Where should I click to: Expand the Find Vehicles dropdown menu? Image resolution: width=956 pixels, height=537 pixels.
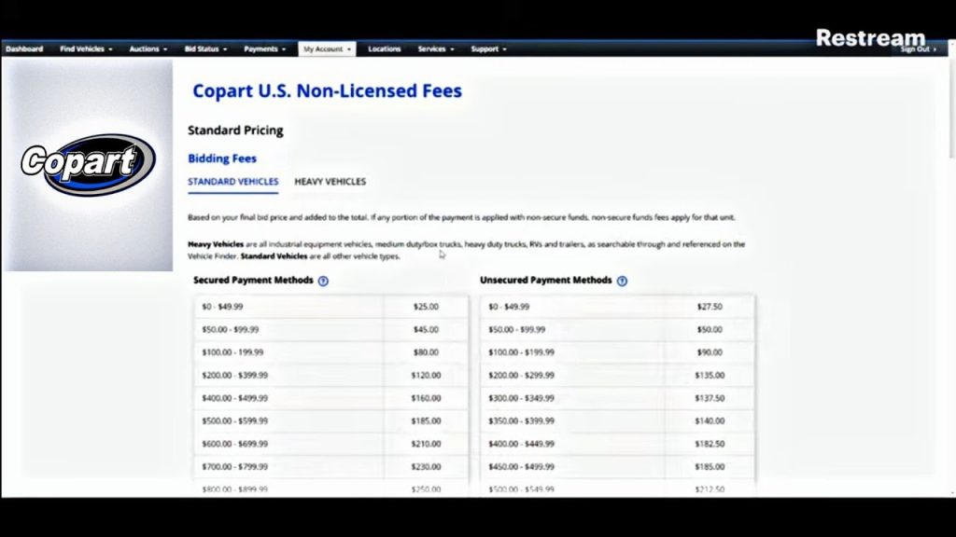tap(86, 49)
